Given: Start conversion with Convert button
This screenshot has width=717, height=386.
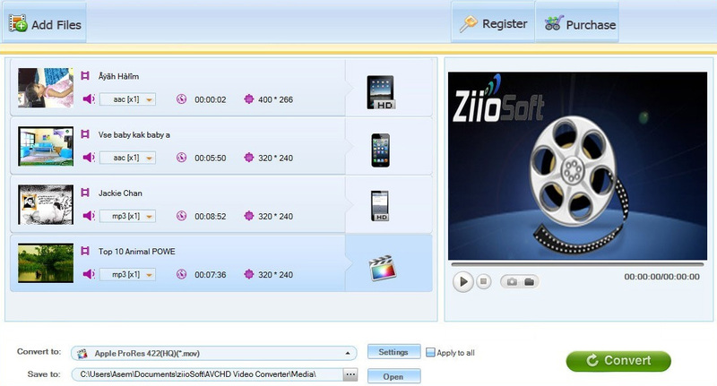Looking at the screenshot, I should pos(618,361).
